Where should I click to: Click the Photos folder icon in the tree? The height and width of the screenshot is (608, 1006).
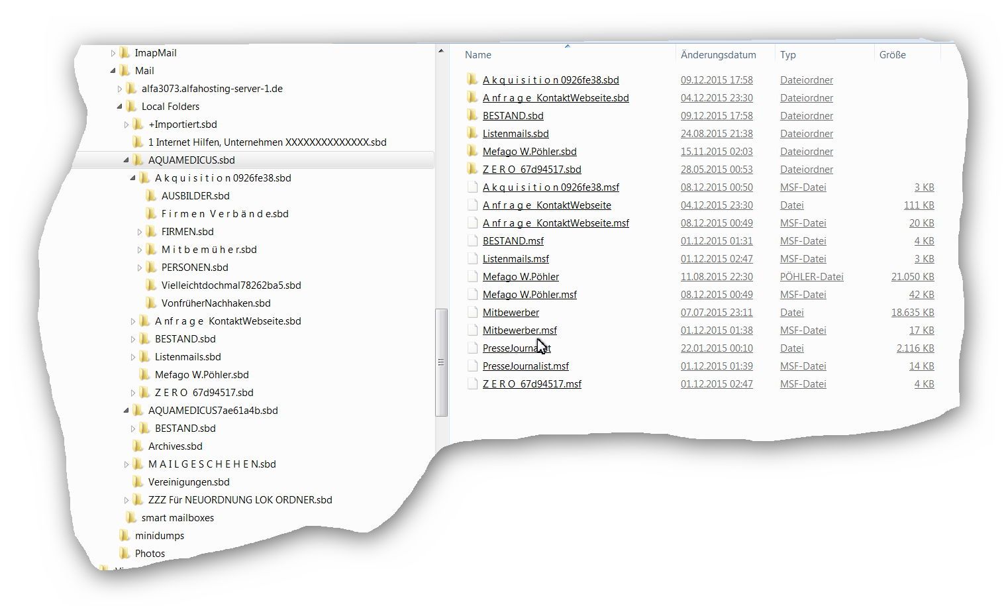(x=125, y=553)
